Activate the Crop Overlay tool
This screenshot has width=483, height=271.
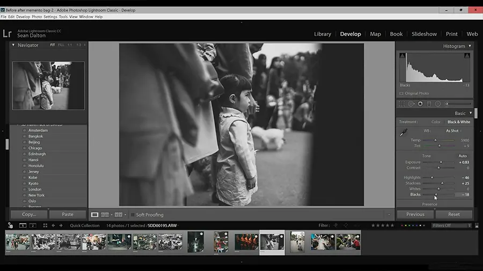402,104
